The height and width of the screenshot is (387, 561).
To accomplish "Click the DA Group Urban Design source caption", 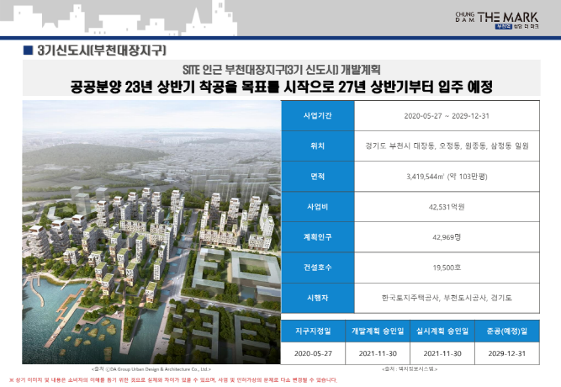I will point(151,369).
